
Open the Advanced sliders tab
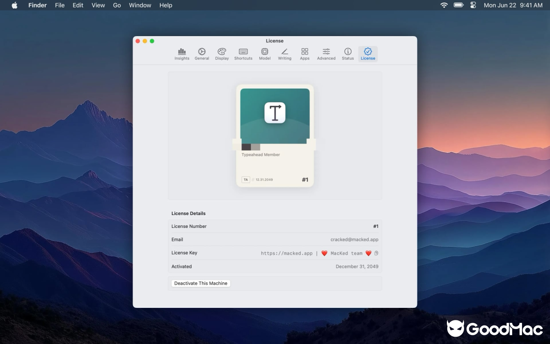point(326,54)
